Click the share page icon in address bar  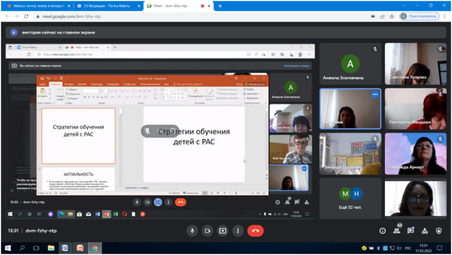[382, 16]
